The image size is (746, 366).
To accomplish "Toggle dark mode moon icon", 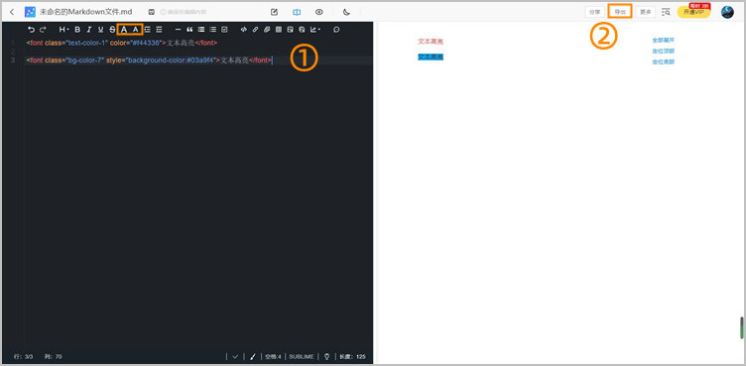I will pyautogui.click(x=346, y=12).
